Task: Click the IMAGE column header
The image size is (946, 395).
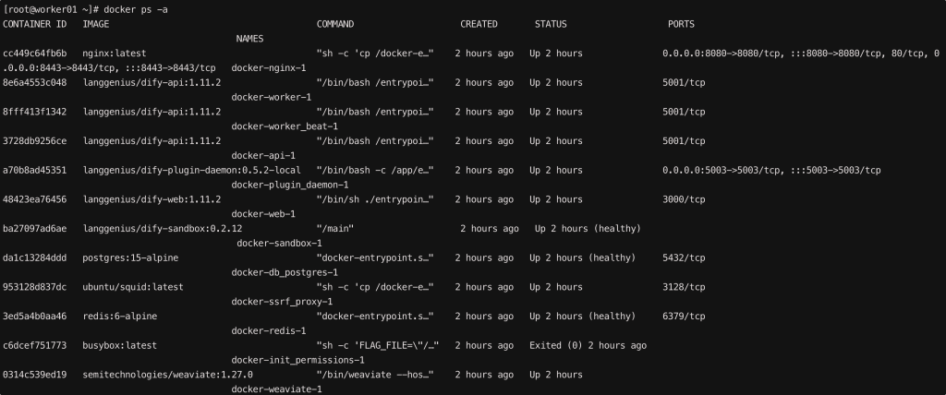Action: tap(96, 24)
